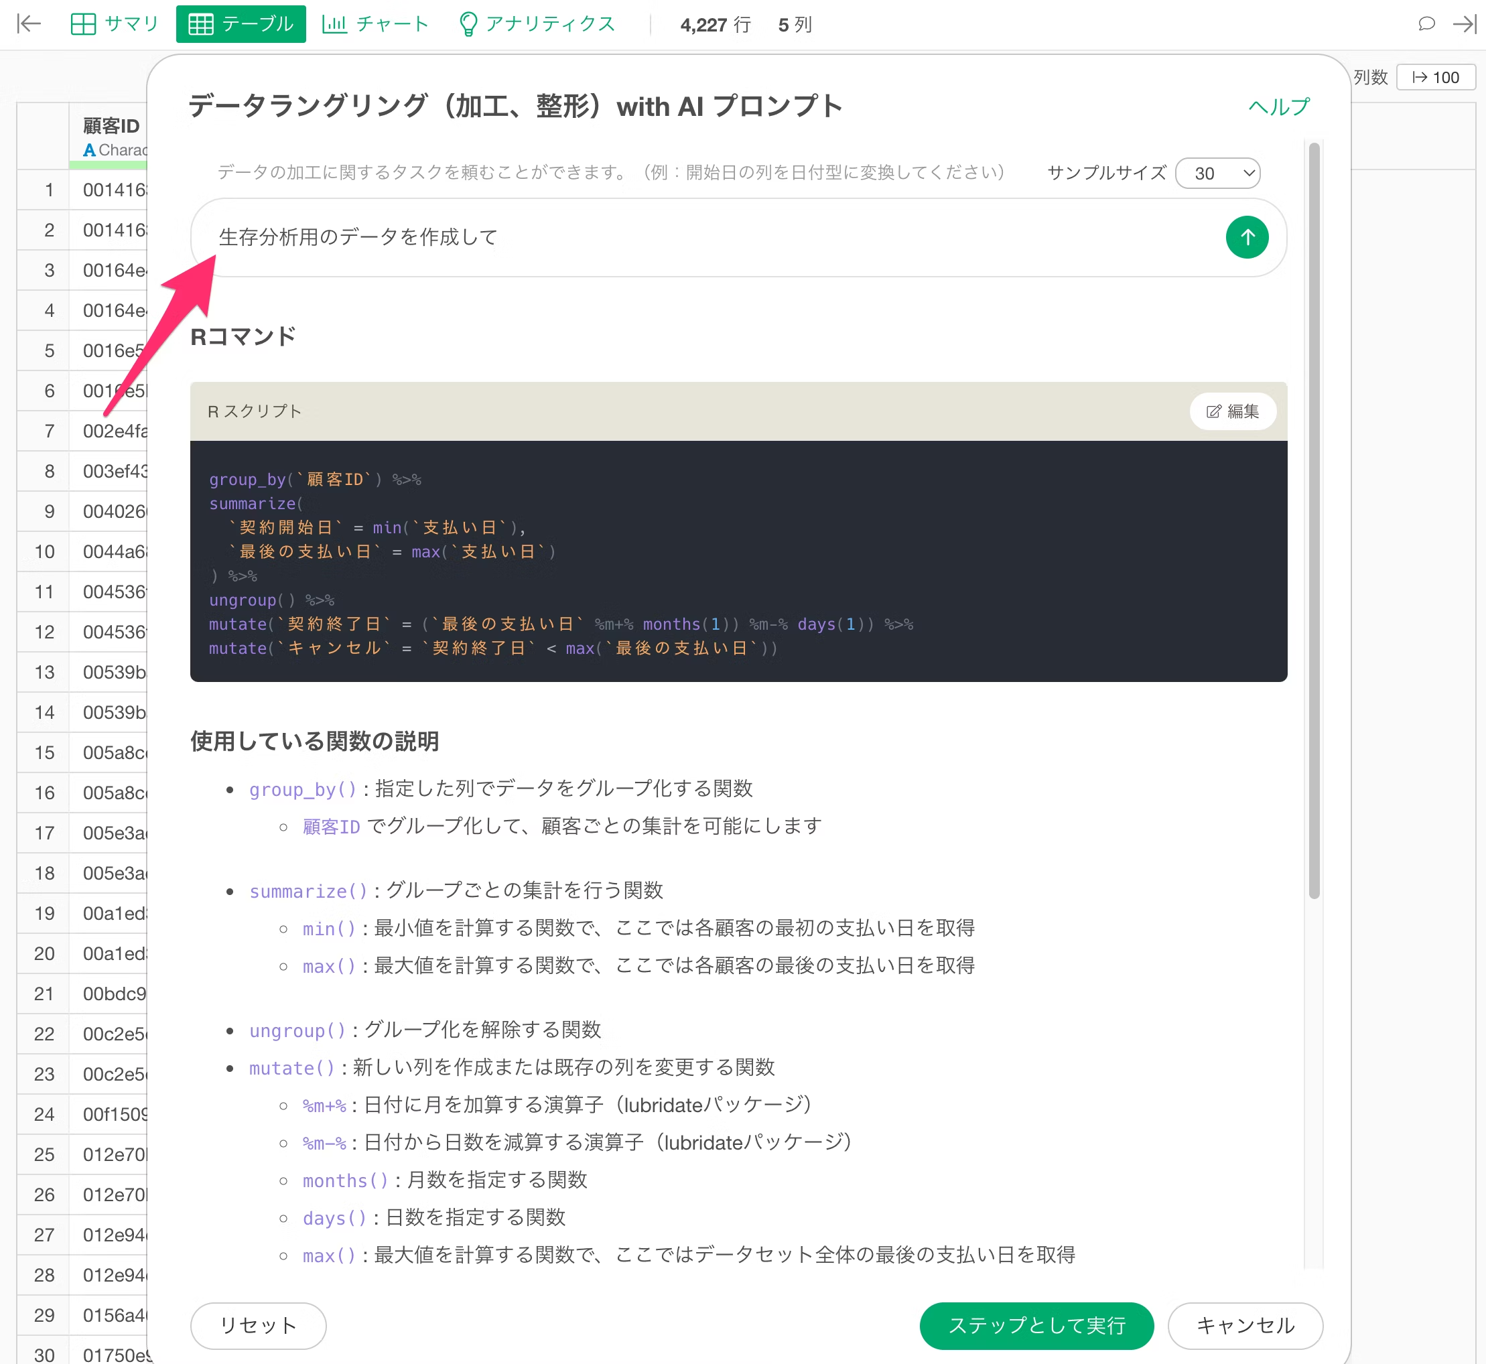Viewport: 1486px width, 1364px height.
Task: Click the 顧客ID column header
Action: 111,126
